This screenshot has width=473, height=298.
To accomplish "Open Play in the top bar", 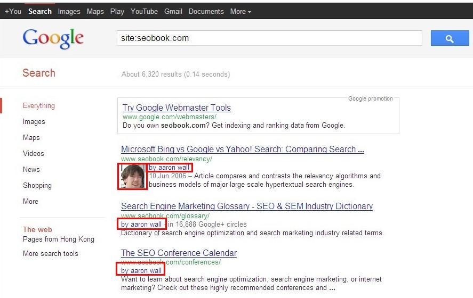I will pos(117,11).
